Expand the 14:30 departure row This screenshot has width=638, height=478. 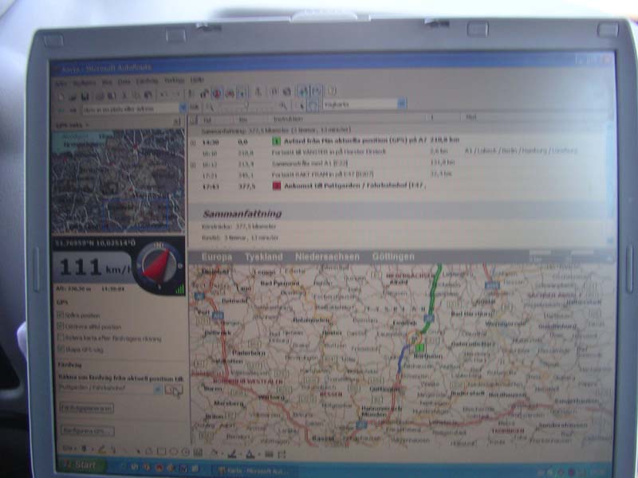click(x=193, y=143)
